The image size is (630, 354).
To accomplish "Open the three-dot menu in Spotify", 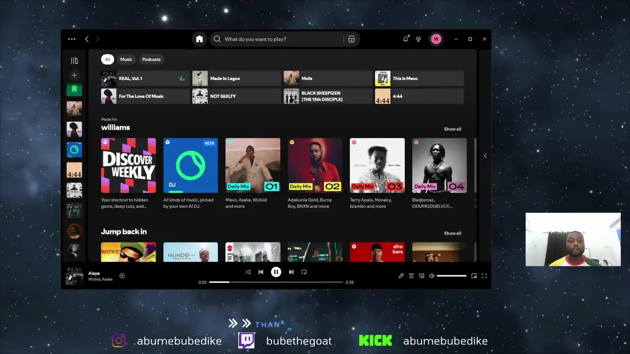I will [x=72, y=39].
